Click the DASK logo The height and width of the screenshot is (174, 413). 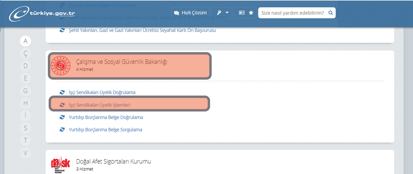coord(61,165)
